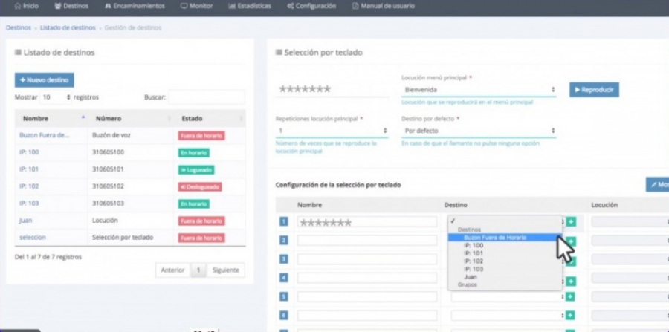Open the Locución menú principal dropdown
This screenshot has width=669, height=332.
click(x=479, y=90)
